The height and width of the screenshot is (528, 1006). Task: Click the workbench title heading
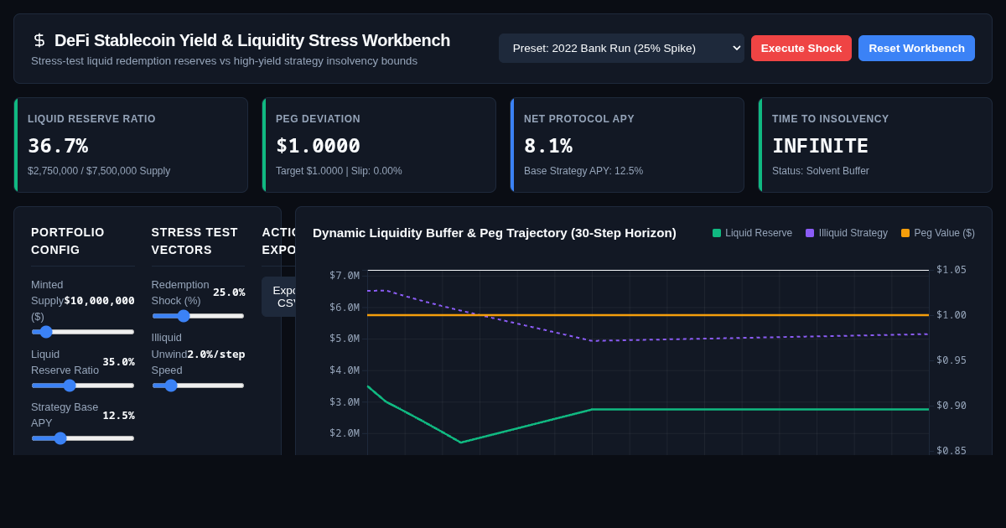click(252, 40)
